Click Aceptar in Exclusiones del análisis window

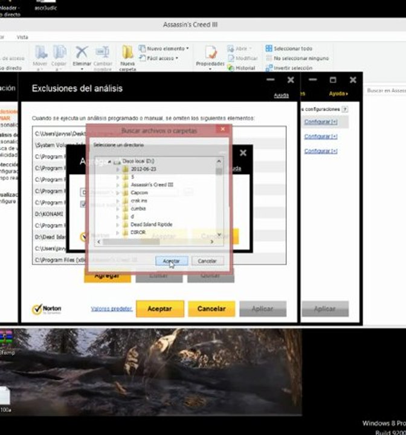(x=160, y=309)
